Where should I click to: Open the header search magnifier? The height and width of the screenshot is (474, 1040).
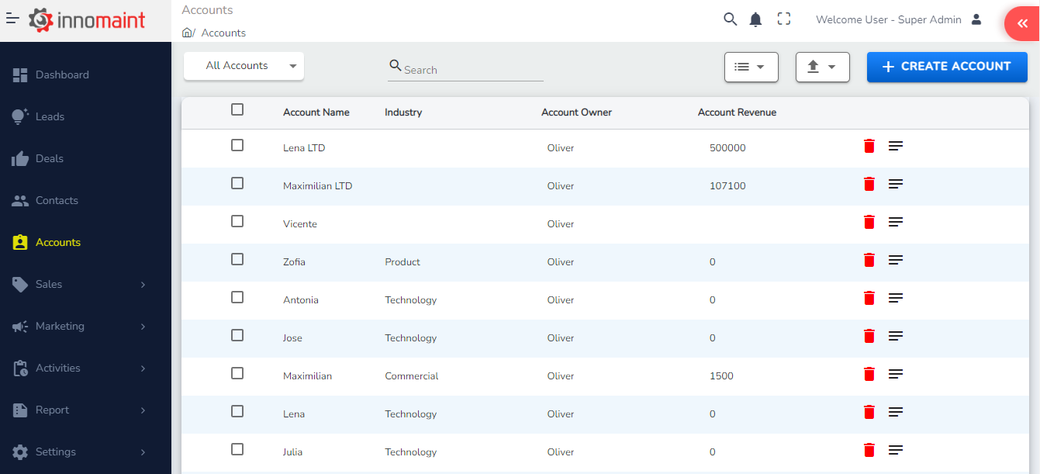tap(730, 19)
